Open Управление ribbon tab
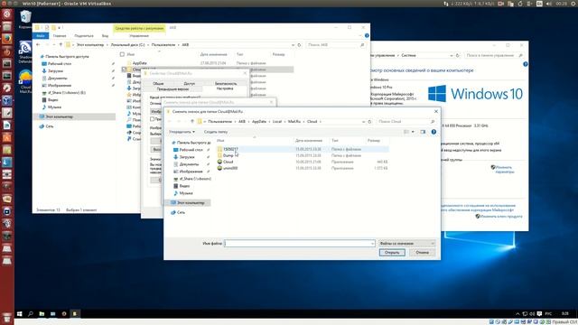The width and height of the screenshot is (578, 325). 139,36
